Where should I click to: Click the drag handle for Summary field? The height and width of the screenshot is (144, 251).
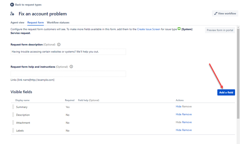(13, 107)
